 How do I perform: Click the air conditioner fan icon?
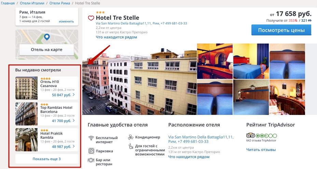[x=130, y=137]
